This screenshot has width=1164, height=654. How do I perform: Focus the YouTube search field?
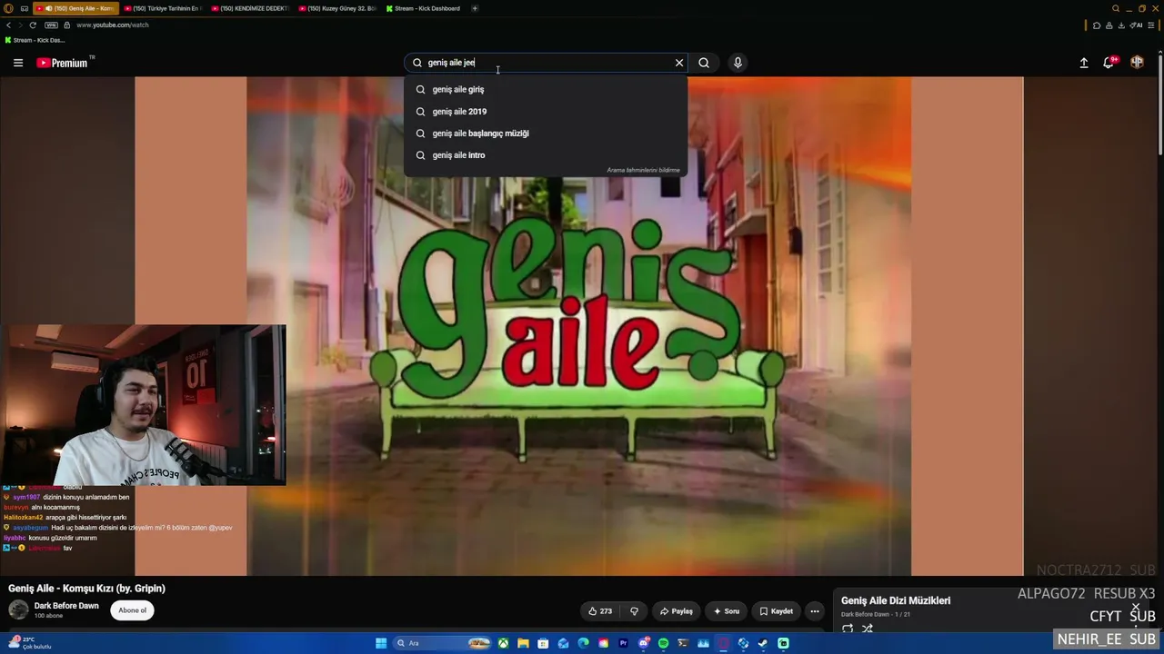coord(547,63)
